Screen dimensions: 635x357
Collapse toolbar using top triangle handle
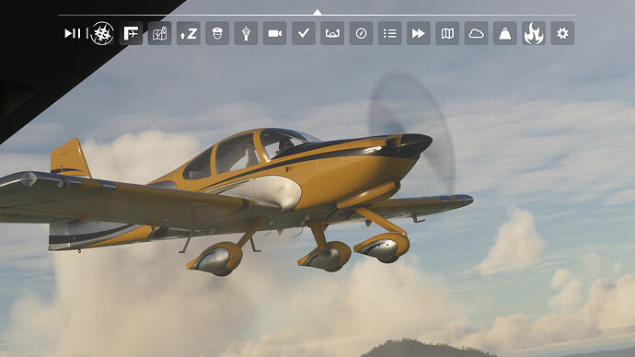click(317, 12)
